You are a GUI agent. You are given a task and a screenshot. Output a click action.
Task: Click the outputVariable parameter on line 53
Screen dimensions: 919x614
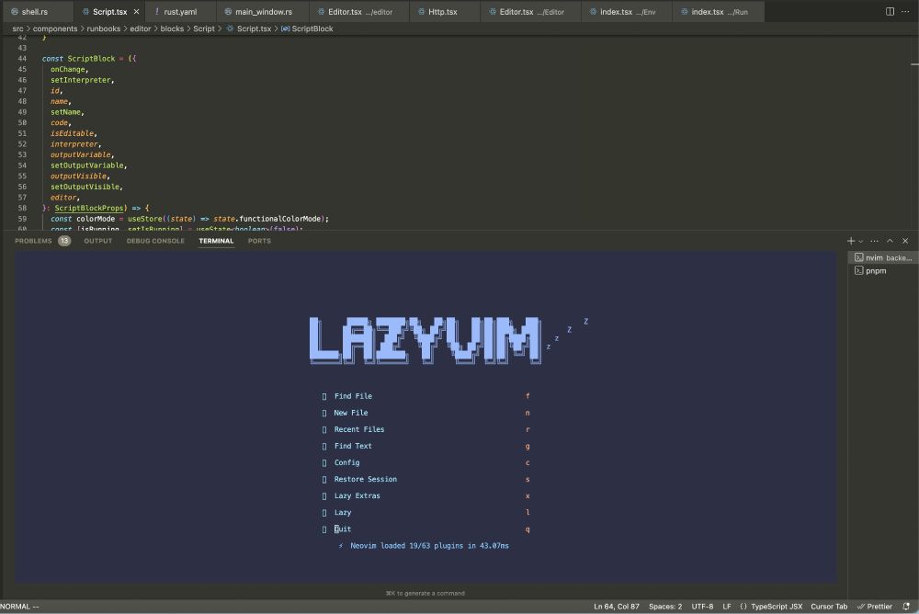pos(80,154)
